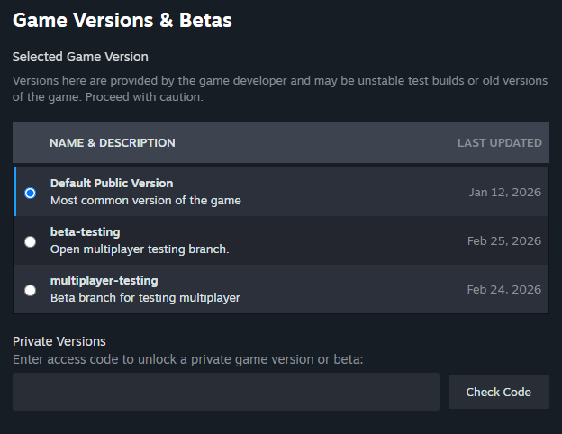
Task: Click the Feb 25, 2026 update date
Action: click(503, 241)
